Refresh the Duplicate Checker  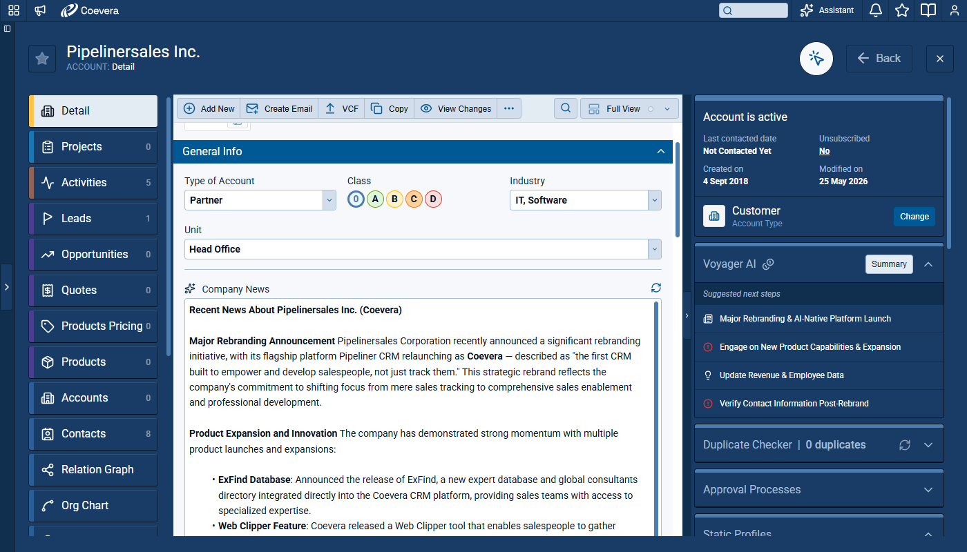905,445
